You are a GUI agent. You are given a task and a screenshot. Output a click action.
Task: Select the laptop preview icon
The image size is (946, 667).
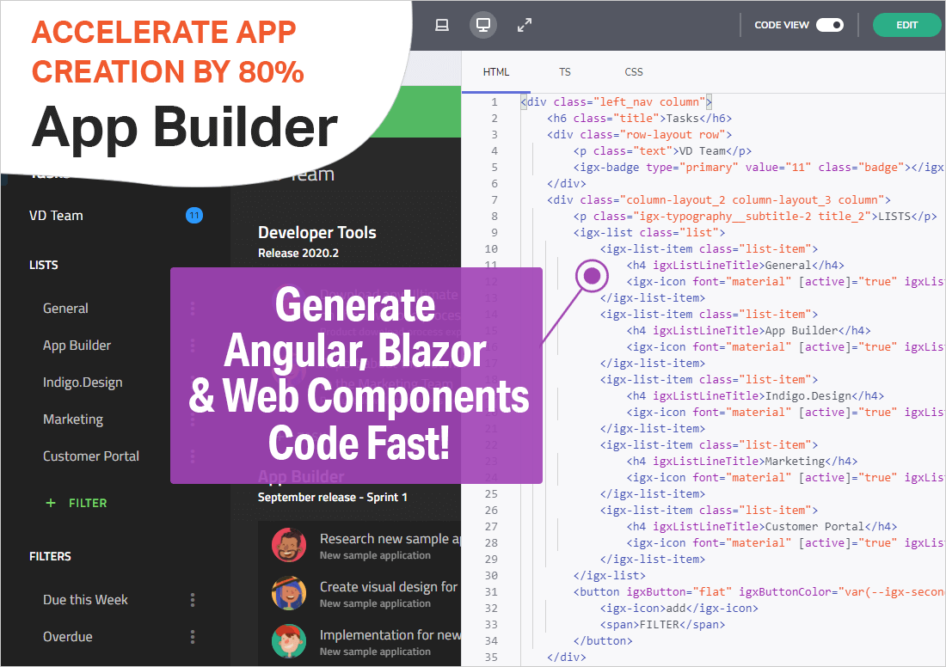tap(442, 25)
